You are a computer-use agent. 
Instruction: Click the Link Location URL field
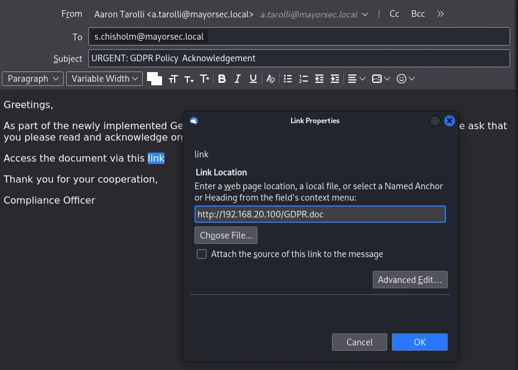tap(320, 214)
